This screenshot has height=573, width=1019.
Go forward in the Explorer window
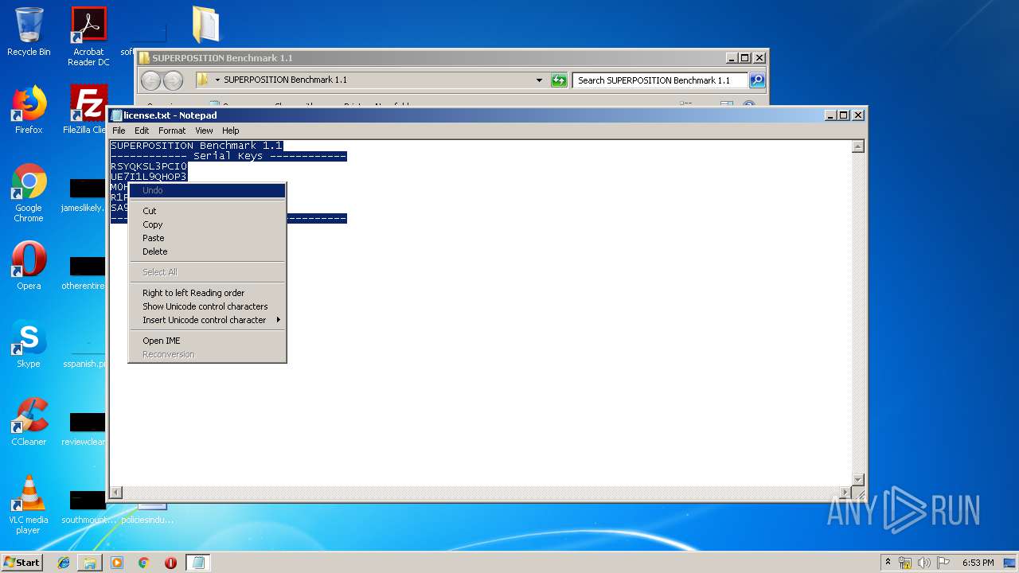173,80
